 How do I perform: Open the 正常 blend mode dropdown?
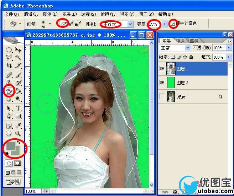tap(188, 48)
